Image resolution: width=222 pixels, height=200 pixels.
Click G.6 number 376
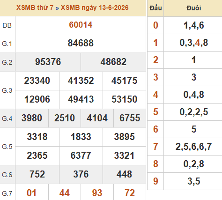[81, 174]
